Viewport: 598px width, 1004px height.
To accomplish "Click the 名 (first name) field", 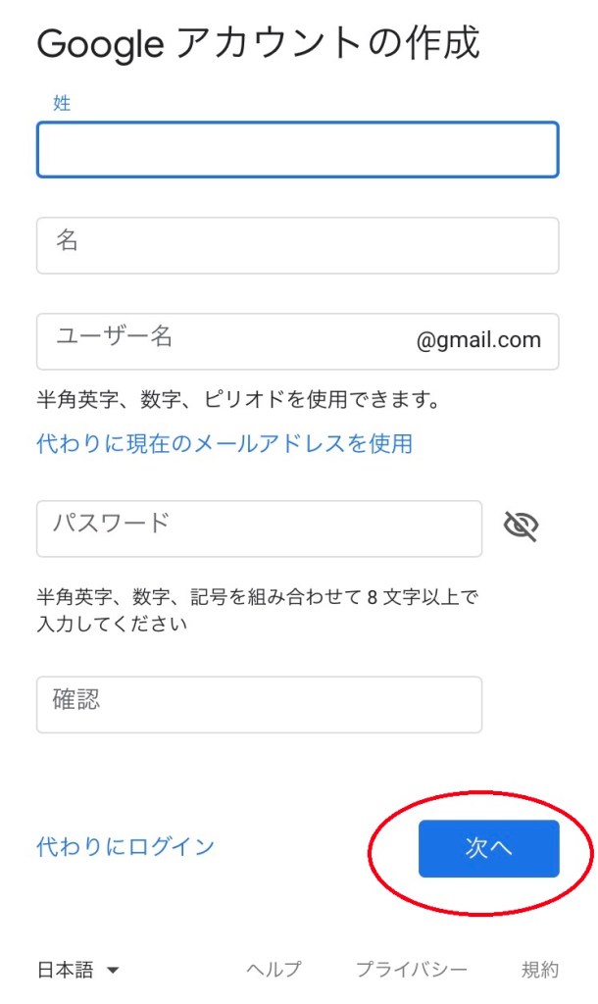I will click(297, 245).
